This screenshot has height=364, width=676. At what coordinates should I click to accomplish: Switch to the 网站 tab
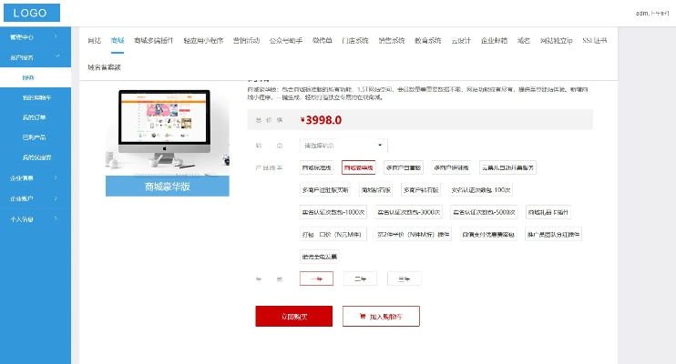coord(94,41)
